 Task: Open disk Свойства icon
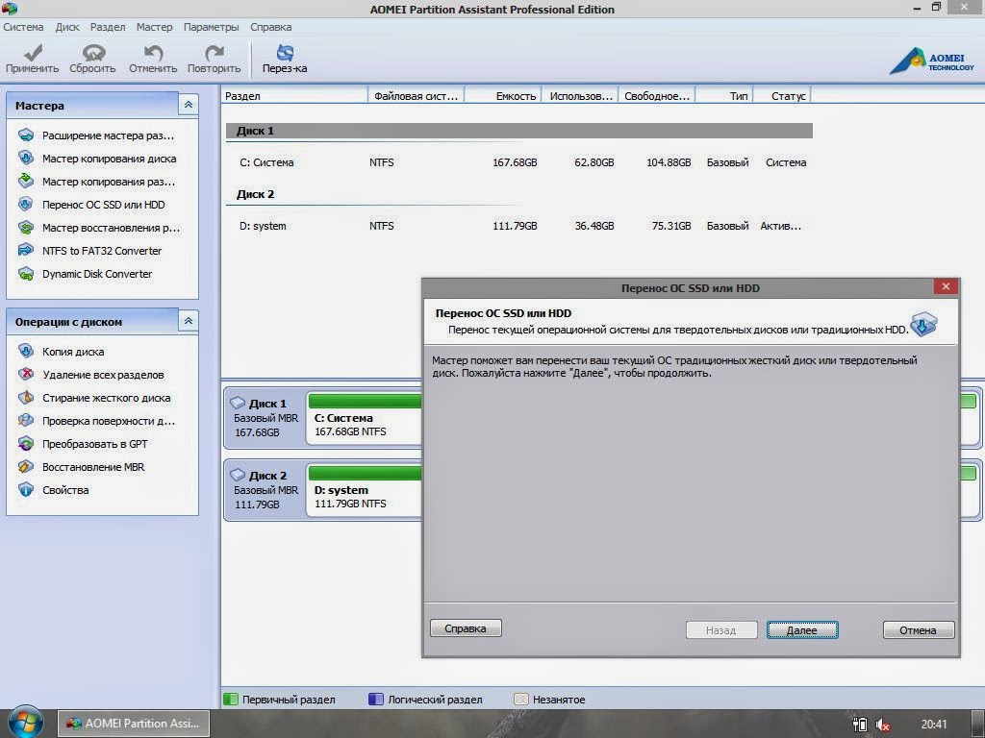point(26,489)
